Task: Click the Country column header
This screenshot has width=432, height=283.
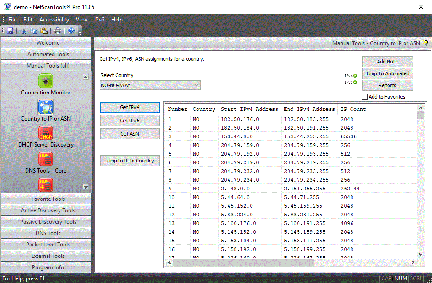Action: point(204,109)
